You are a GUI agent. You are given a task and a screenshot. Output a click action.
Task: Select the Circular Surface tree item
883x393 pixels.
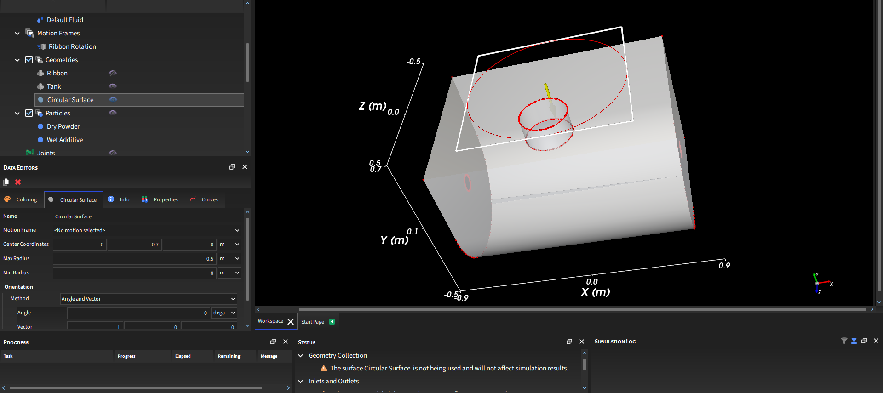click(70, 100)
